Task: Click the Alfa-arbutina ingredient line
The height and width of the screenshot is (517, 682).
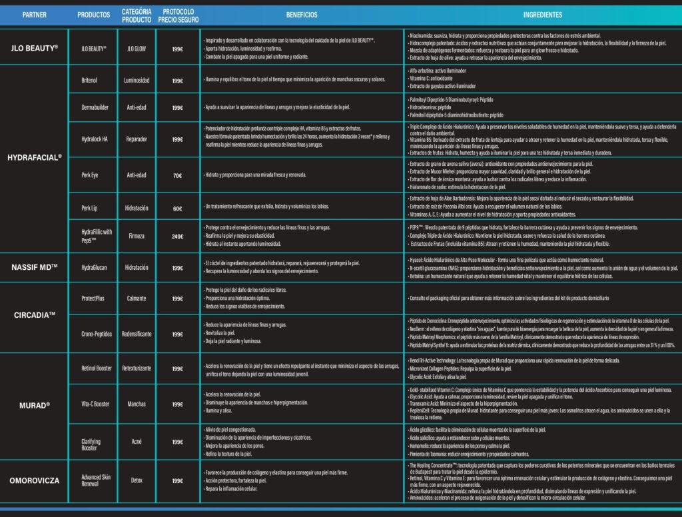Action: pos(437,71)
